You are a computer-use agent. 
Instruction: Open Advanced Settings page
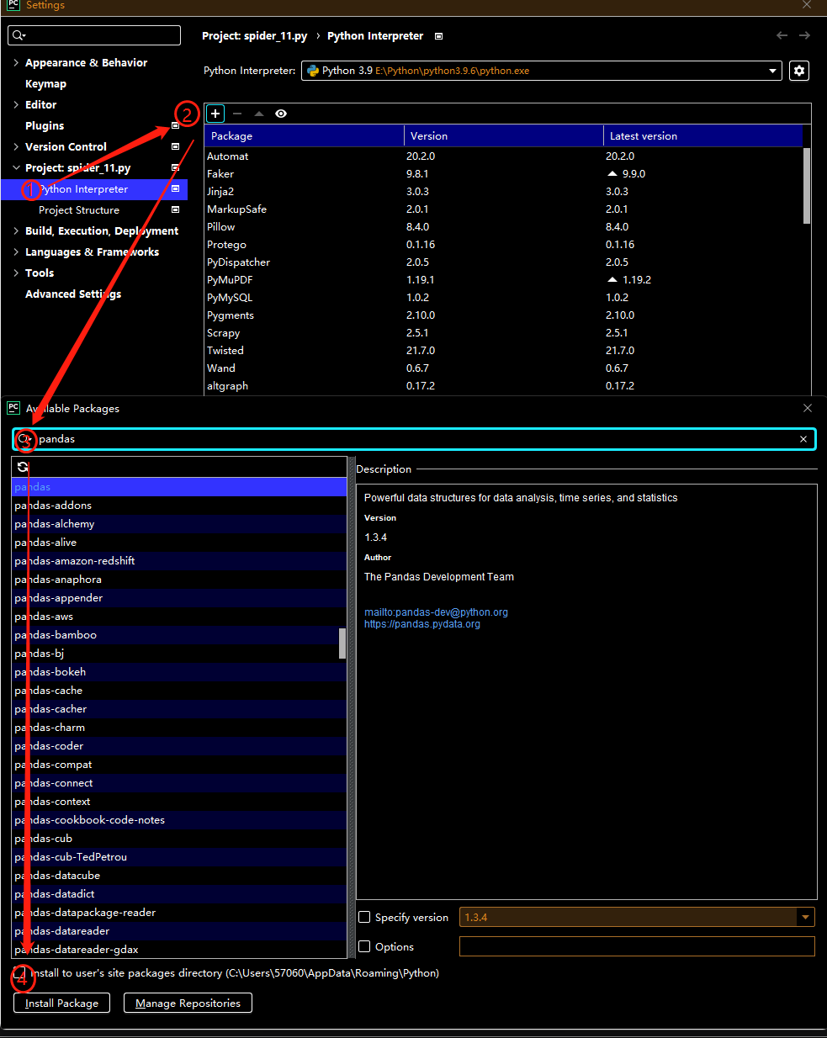tap(73, 294)
